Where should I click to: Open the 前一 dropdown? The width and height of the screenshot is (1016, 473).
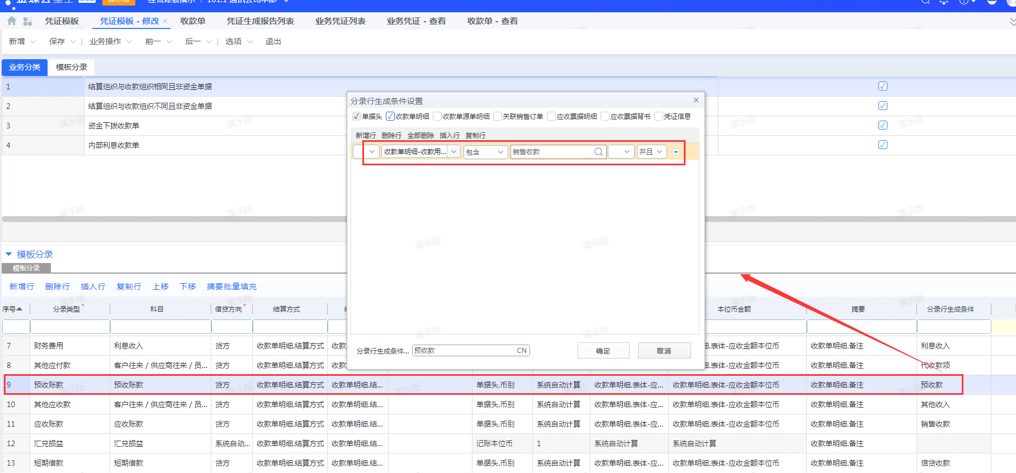tap(169, 42)
